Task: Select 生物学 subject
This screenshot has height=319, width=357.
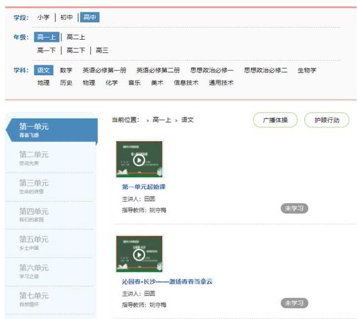Action: point(307,70)
